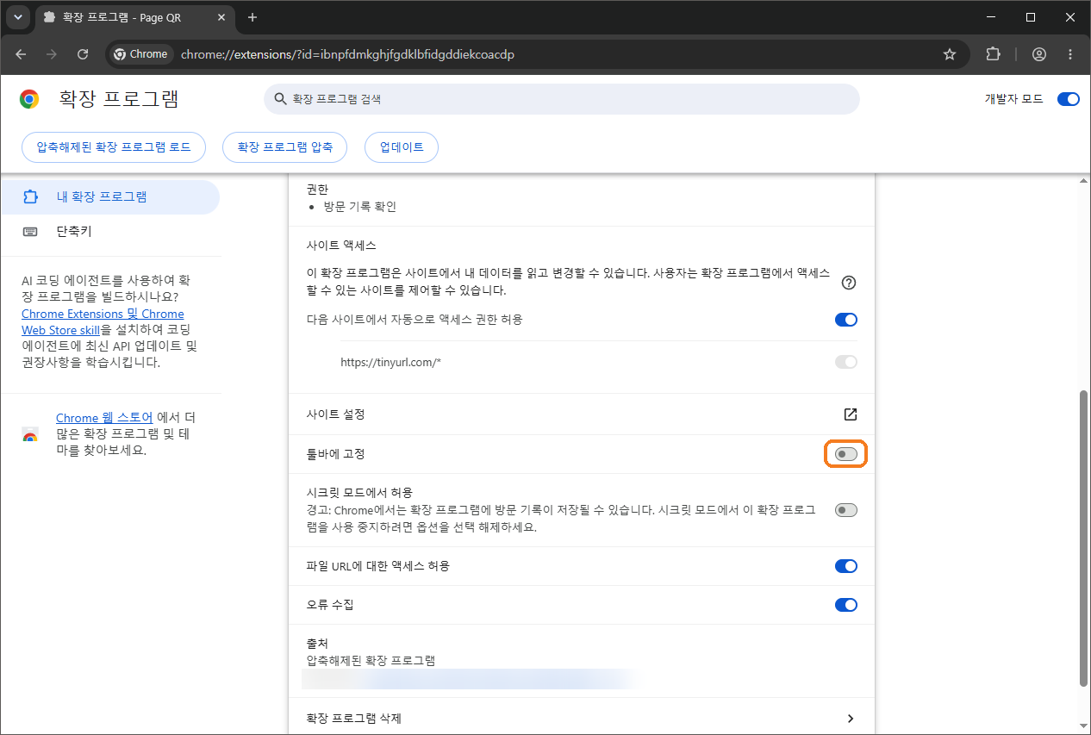Click the search magnifier icon
This screenshot has width=1091, height=735.
click(280, 99)
